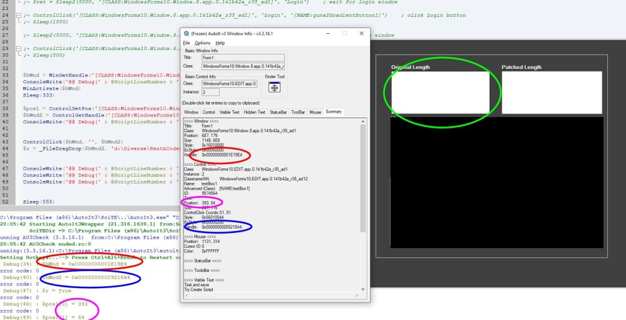Click the Basic Window Info Class field
Image resolution: width=626 pixels, height=320 pixels.
(x=242, y=66)
